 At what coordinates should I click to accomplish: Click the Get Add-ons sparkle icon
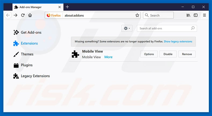16,32
